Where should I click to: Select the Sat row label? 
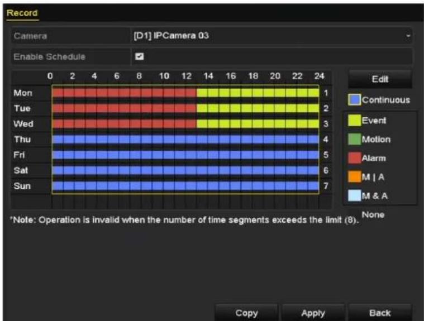21,170
